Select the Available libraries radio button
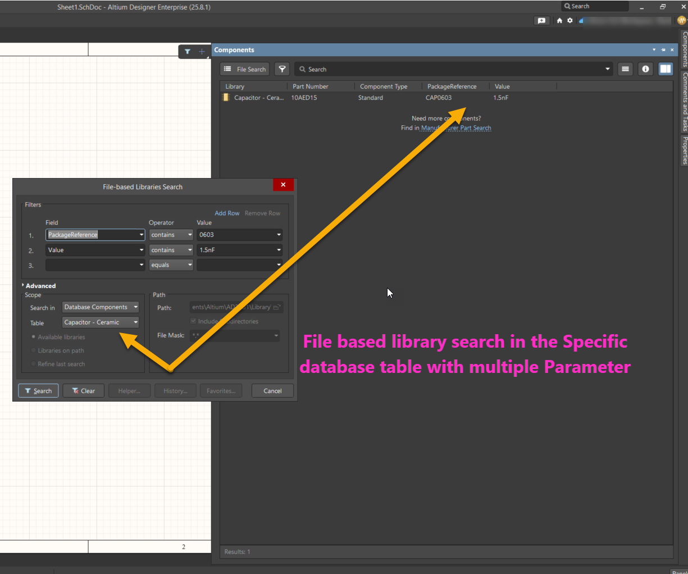 click(34, 337)
